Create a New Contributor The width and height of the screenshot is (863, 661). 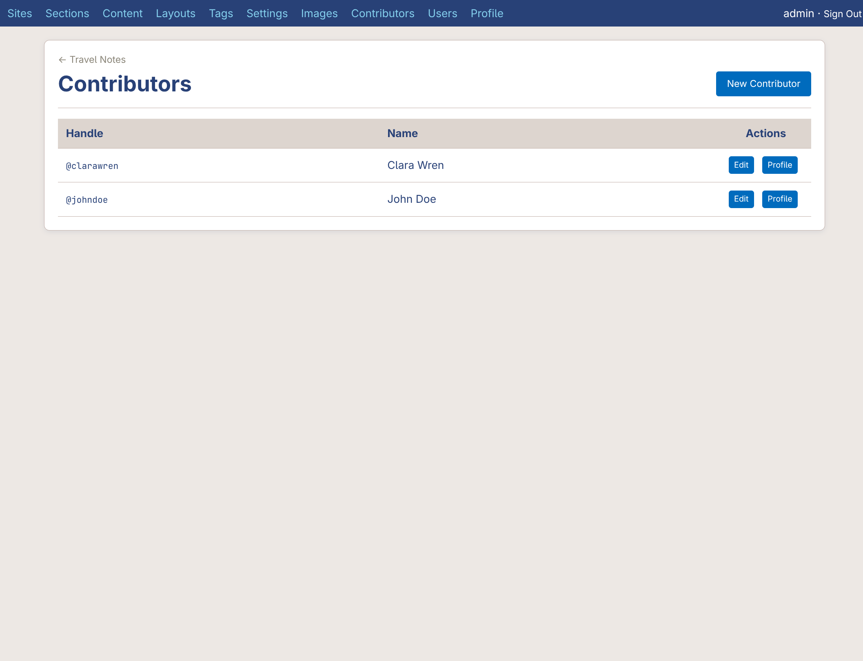[763, 84]
